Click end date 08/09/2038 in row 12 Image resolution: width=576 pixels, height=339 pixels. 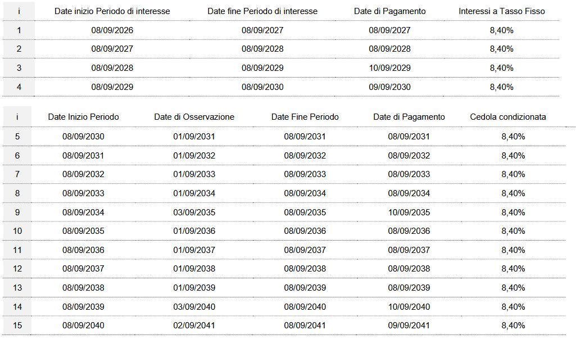point(305,269)
